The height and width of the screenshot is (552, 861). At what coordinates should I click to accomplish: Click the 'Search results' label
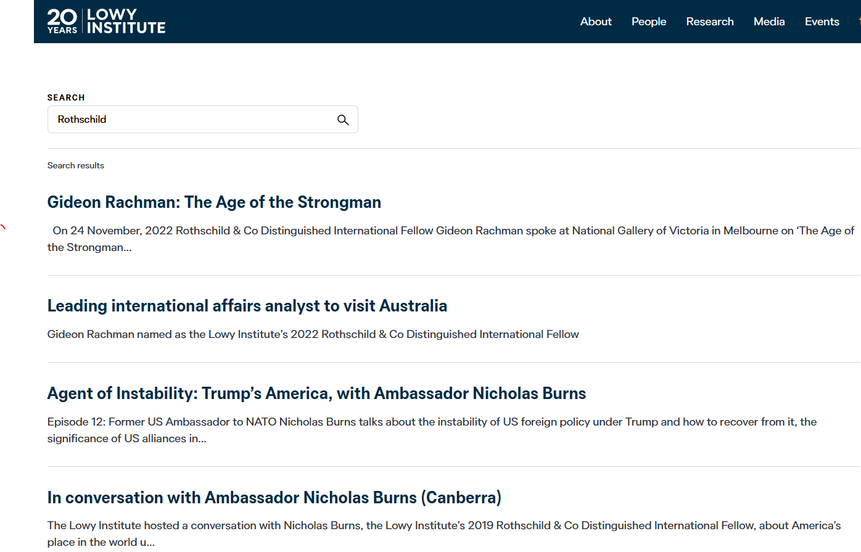(76, 165)
